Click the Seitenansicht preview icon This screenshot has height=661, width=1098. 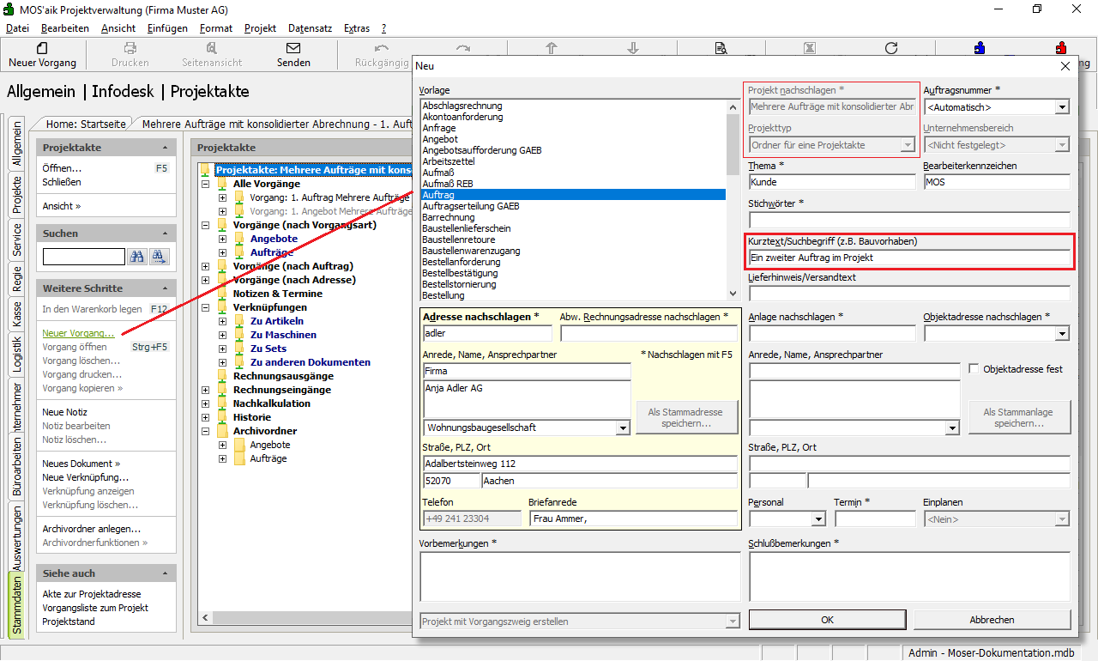pos(211,48)
